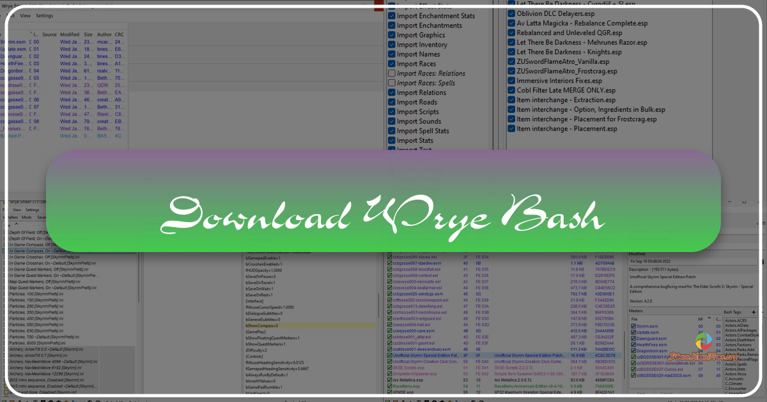The image size is (767, 402).
Task: Click the sort chevron above the MI column
Action: 709,317
